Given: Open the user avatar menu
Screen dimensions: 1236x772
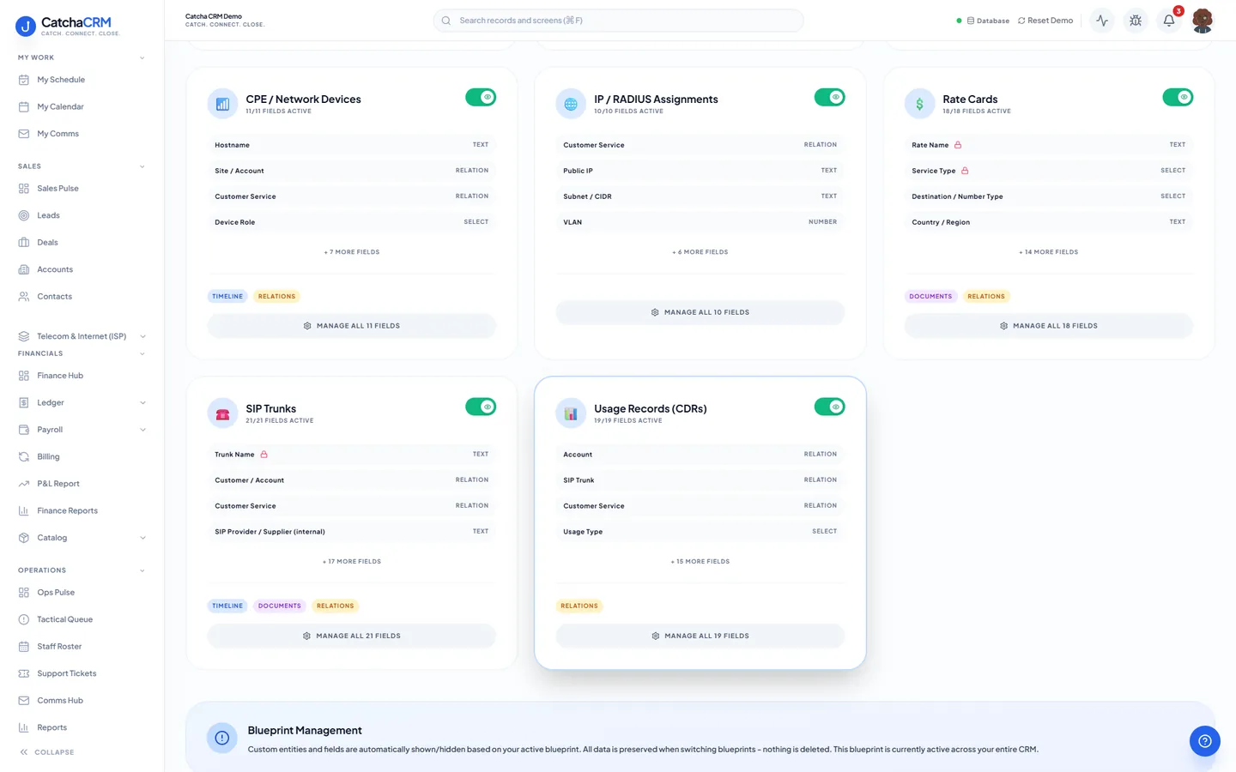Looking at the screenshot, I should pos(1203,21).
